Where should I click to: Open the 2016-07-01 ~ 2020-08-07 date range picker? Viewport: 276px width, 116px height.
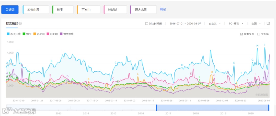pyautogui.click(x=185, y=23)
